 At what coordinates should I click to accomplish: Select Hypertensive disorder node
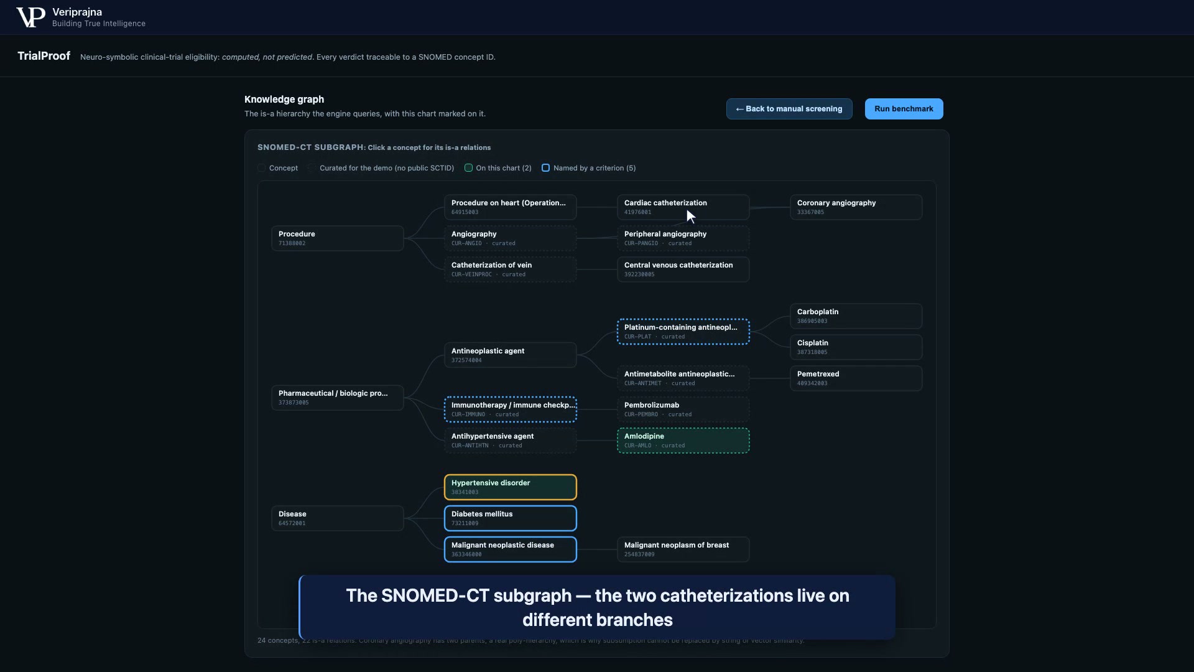pyautogui.click(x=510, y=487)
